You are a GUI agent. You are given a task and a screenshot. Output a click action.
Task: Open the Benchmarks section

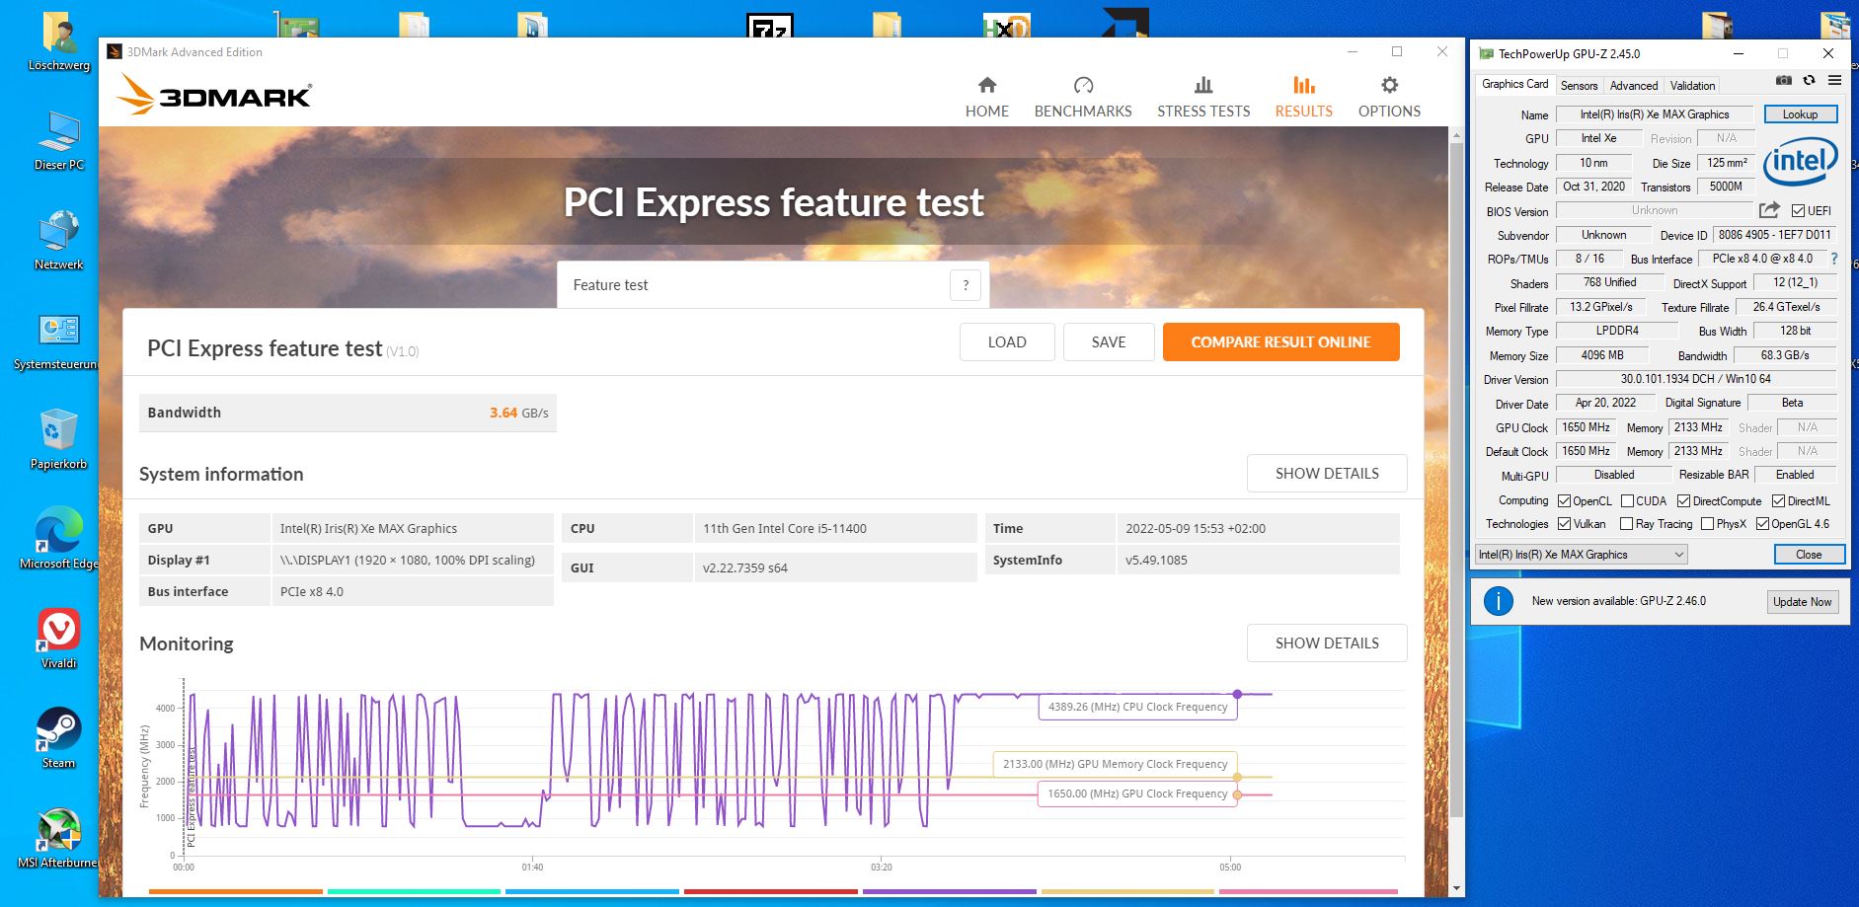1083,97
